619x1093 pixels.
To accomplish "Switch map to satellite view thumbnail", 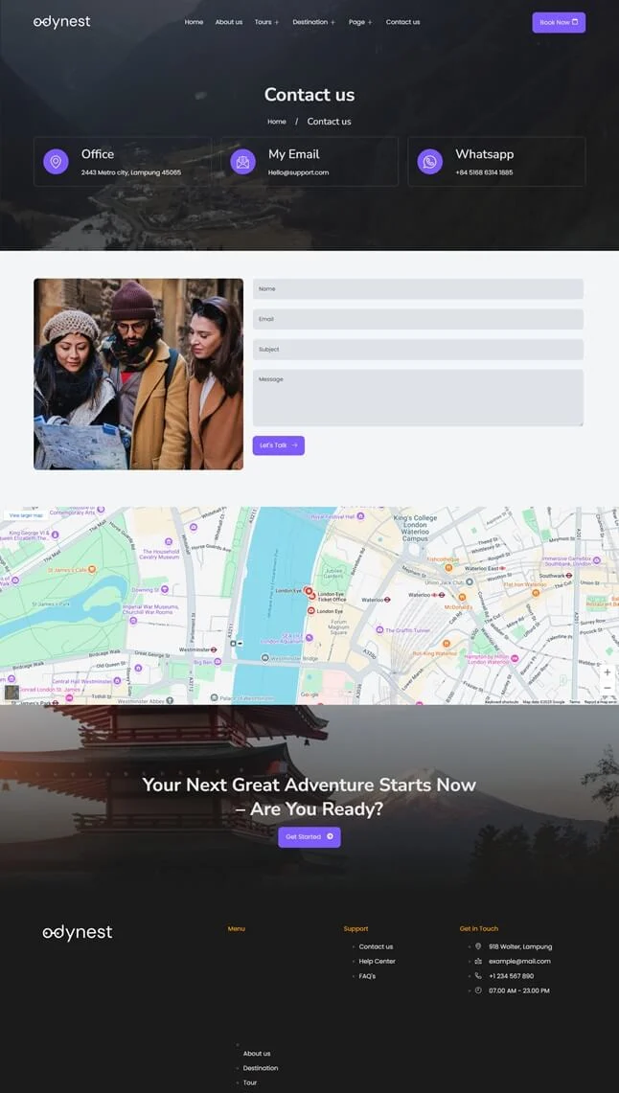I will (11, 693).
